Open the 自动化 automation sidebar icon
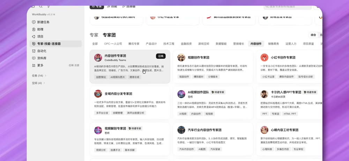Screen dimensions: 349x161 click(34, 51)
